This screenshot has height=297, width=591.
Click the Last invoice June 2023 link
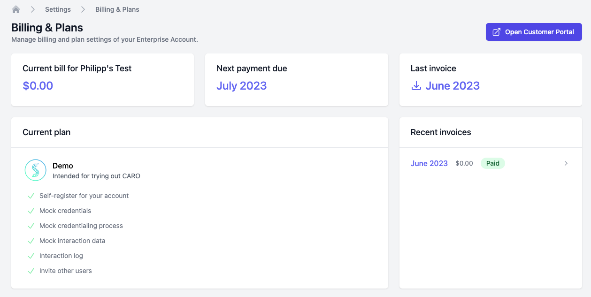click(x=453, y=86)
